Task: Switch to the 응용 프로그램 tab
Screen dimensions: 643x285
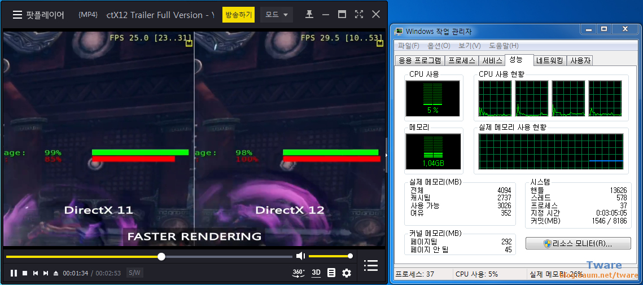Action: 419,61
